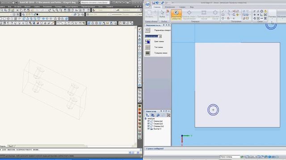The height and width of the screenshot is (160, 286).
Task: Activate the highlighted hole circle tool
Action: click(177, 15)
